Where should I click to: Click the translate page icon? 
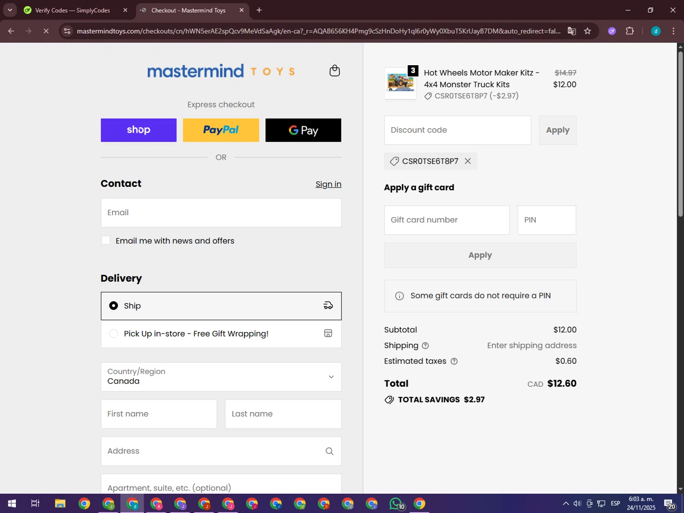(x=572, y=31)
